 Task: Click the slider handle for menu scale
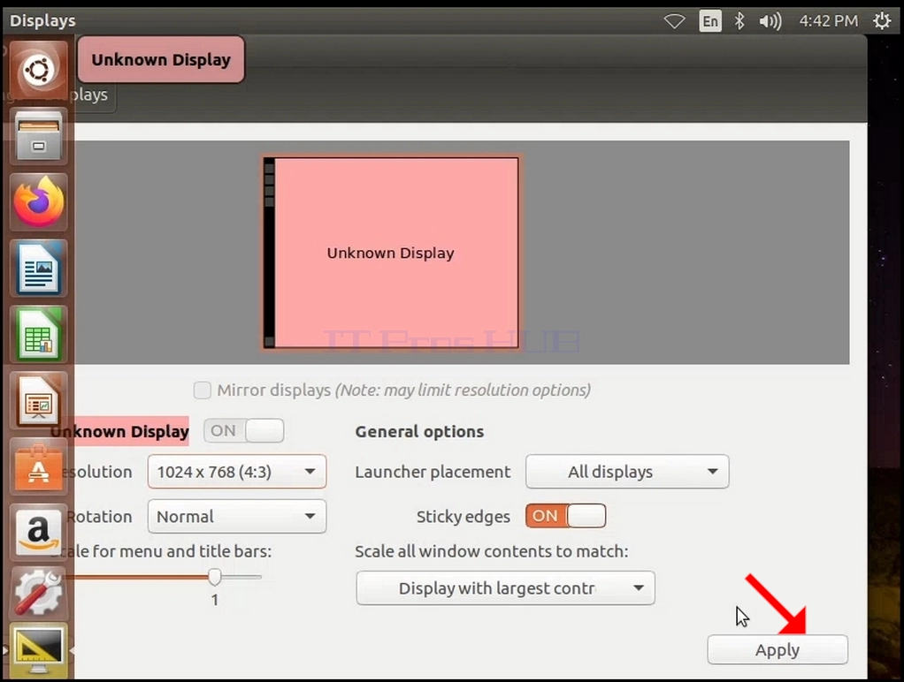214,576
